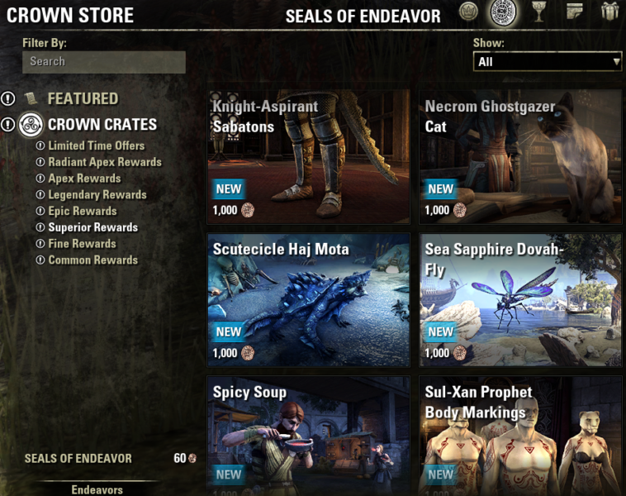
Task: Select Common Rewards subcategory
Action: [93, 260]
